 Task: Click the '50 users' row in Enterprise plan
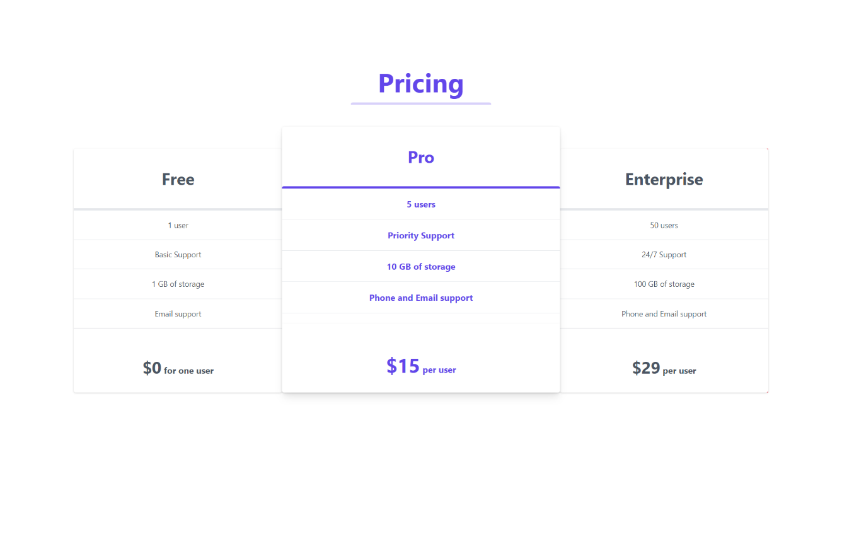[x=664, y=224]
